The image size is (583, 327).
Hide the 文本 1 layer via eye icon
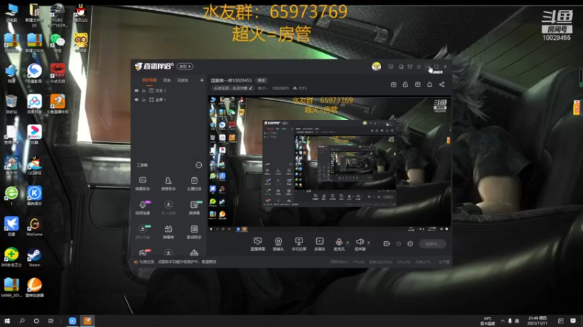click(136, 90)
